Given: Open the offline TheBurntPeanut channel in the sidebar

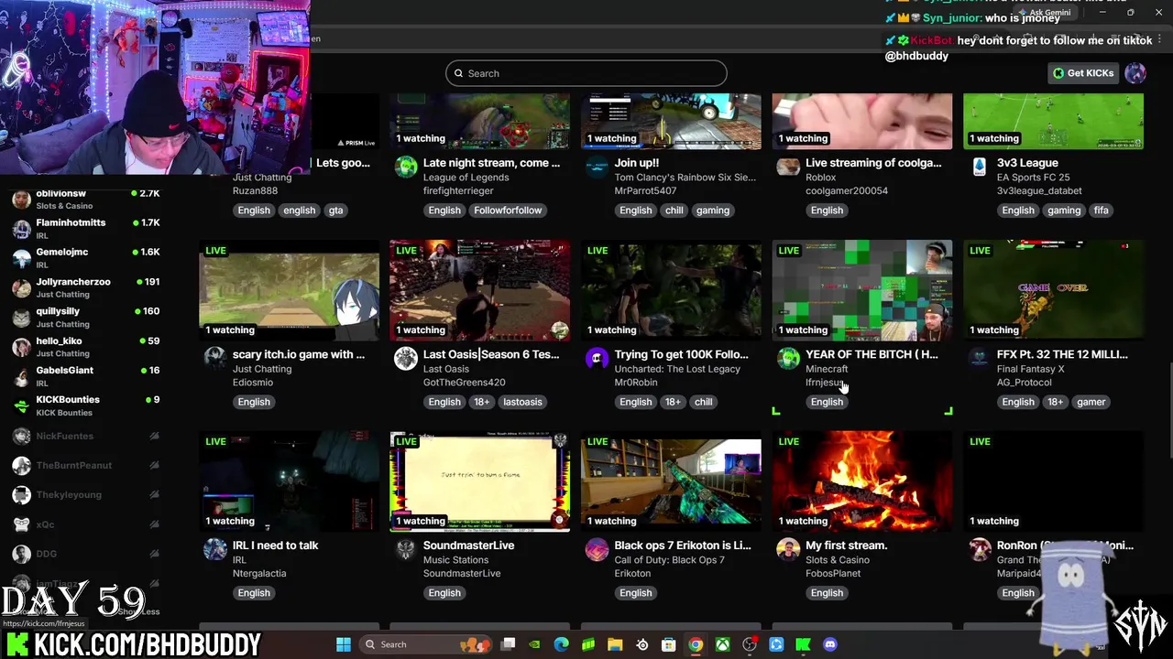Looking at the screenshot, I should [x=86, y=466].
